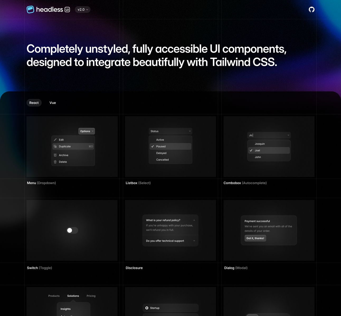Choose Archive from the menu

pyautogui.click(x=73, y=155)
